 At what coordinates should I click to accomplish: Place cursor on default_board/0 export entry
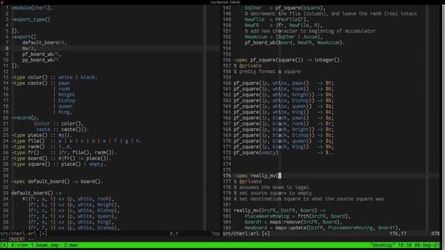pyautogui.click(x=44, y=43)
